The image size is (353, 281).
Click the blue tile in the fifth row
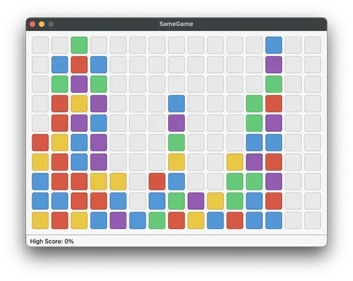[x=98, y=123]
